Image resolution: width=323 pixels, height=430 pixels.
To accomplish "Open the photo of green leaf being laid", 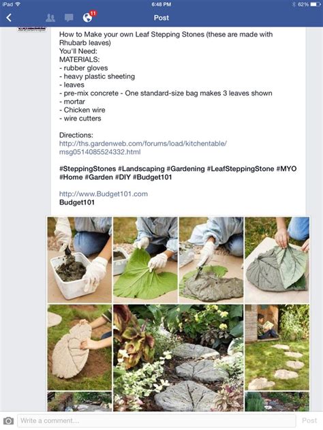I will (145, 260).
